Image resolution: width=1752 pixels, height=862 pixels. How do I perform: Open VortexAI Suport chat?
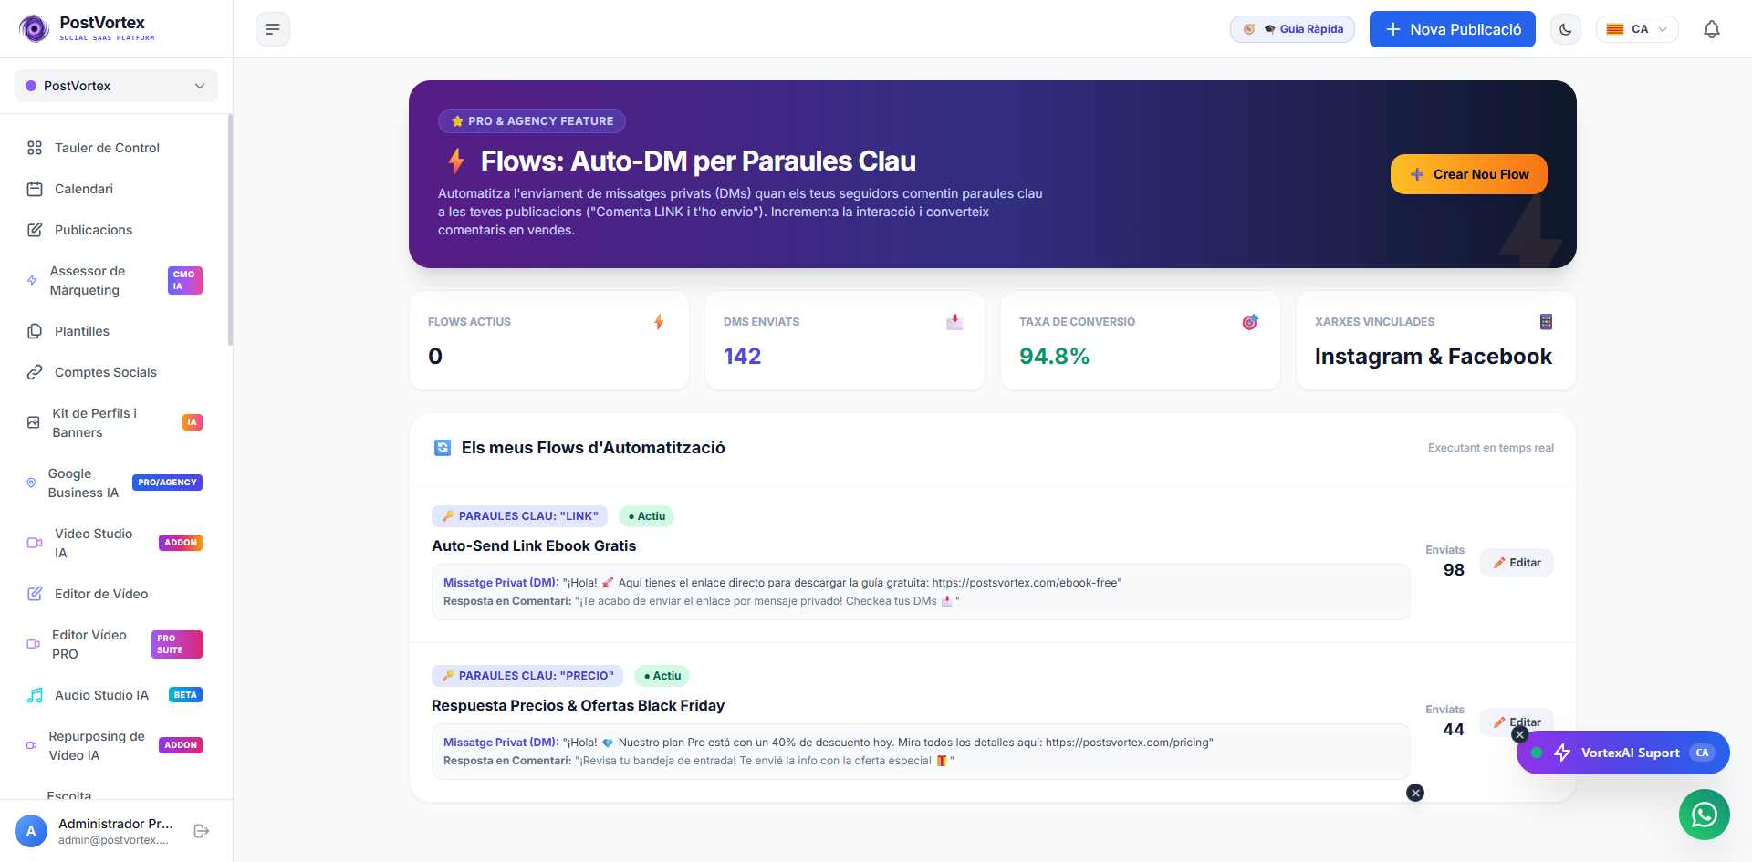point(1623,753)
